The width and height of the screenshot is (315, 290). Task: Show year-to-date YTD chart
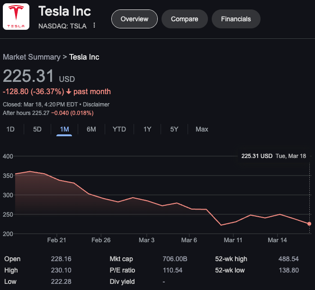pyautogui.click(x=119, y=129)
